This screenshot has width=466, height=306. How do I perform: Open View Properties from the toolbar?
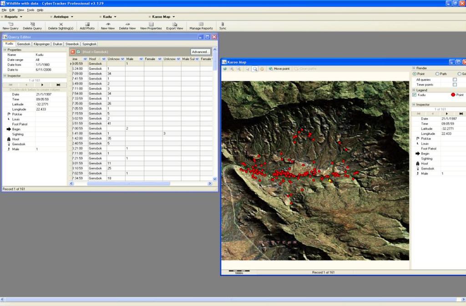click(x=151, y=26)
